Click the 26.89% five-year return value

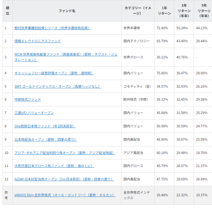click(x=202, y=179)
